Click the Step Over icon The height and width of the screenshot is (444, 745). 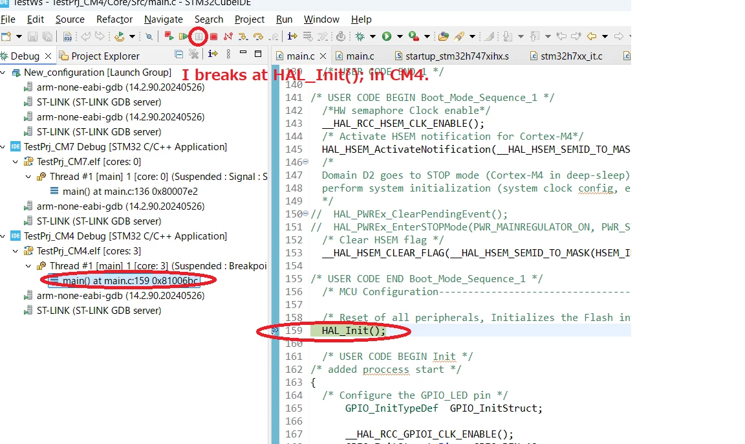click(258, 37)
